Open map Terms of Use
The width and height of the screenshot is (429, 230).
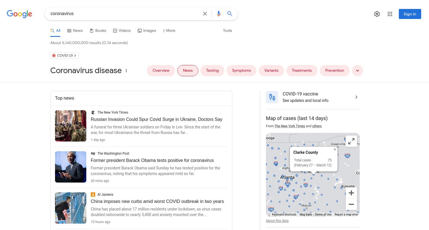click(x=323, y=214)
